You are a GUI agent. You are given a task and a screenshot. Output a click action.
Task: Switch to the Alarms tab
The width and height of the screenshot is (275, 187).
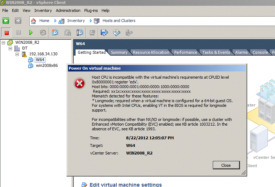pos(241,52)
